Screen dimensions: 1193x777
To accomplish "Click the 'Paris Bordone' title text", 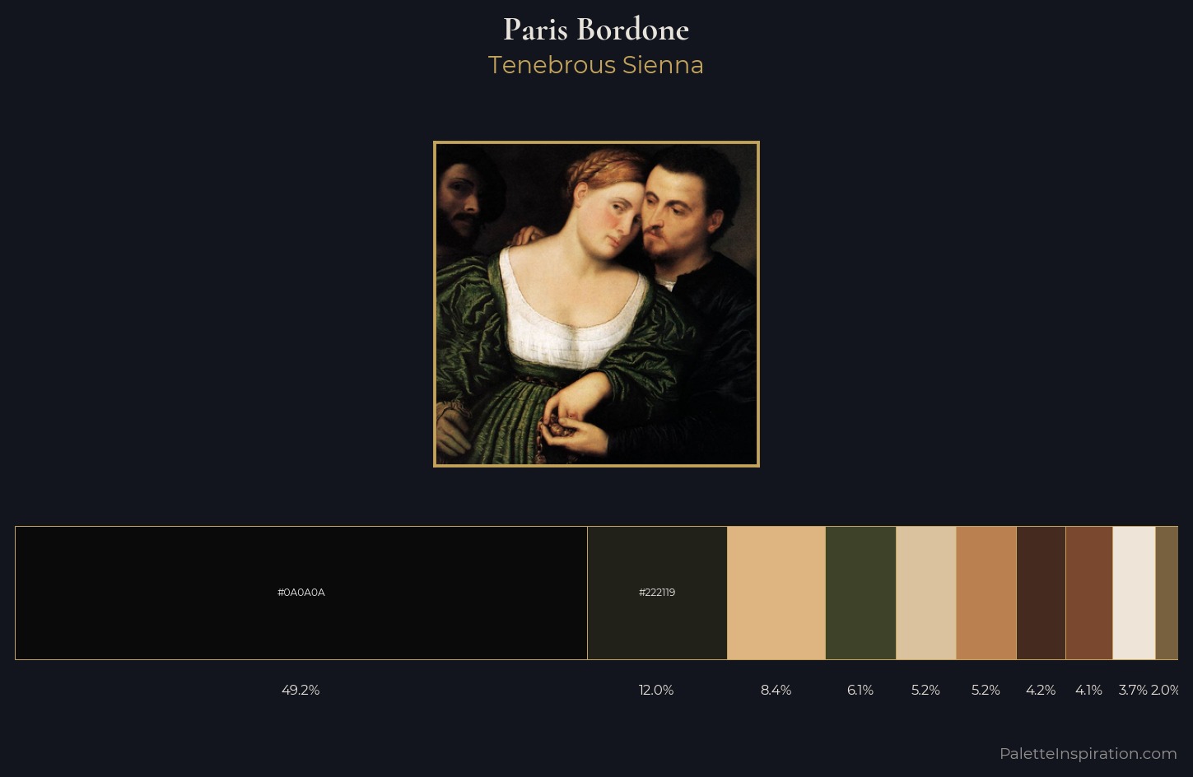I will [x=596, y=30].
